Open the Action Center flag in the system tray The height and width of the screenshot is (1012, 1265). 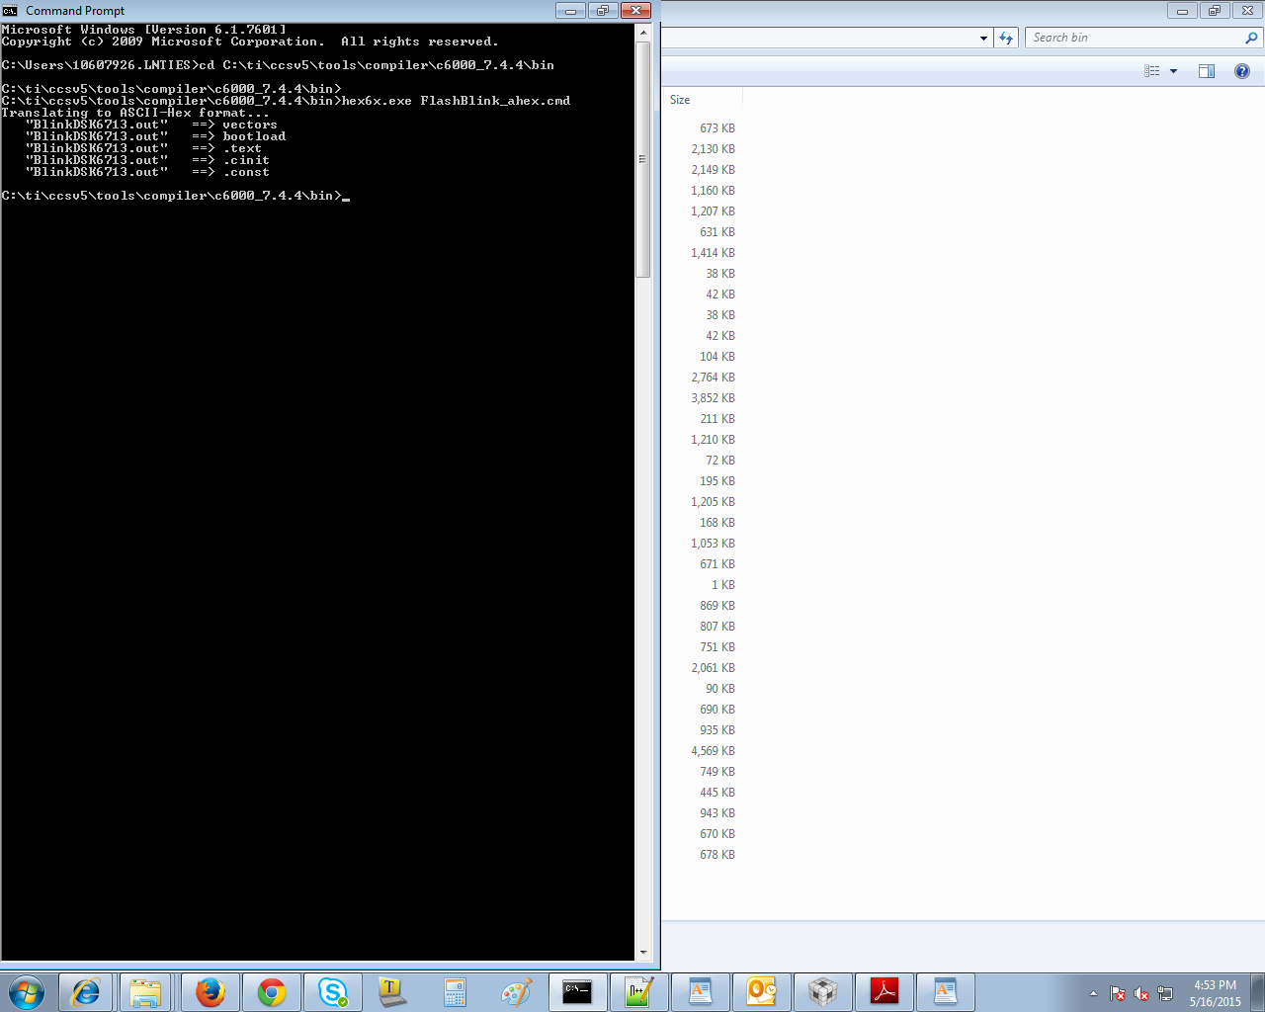click(x=1118, y=993)
